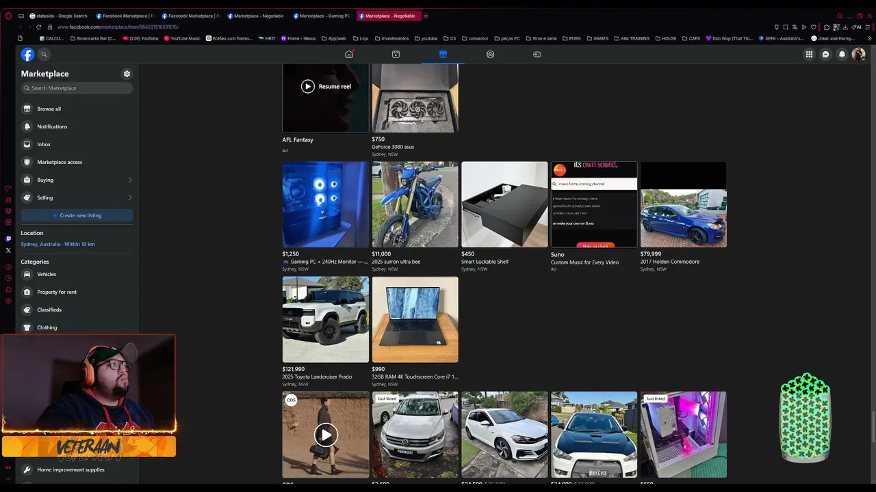Image resolution: width=876 pixels, height=492 pixels.
Task: Open the account profile picture menu
Action: (x=858, y=55)
